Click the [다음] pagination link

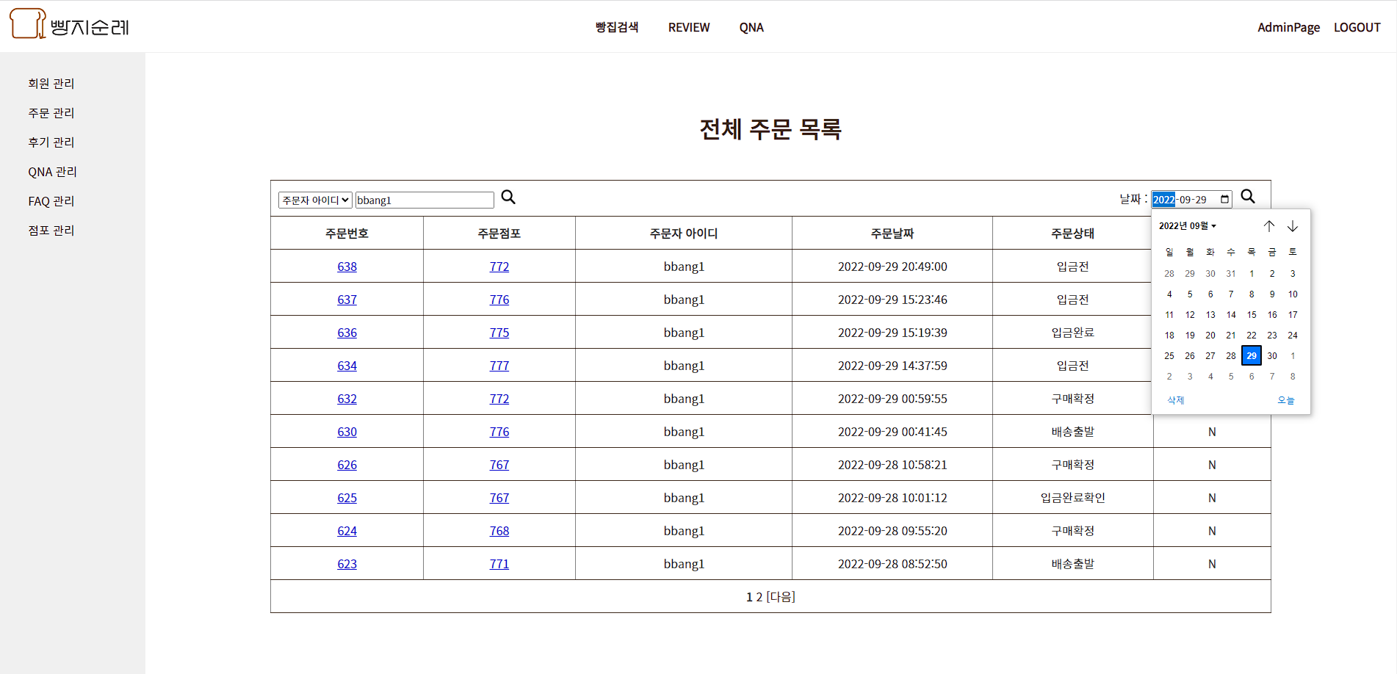(781, 596)
